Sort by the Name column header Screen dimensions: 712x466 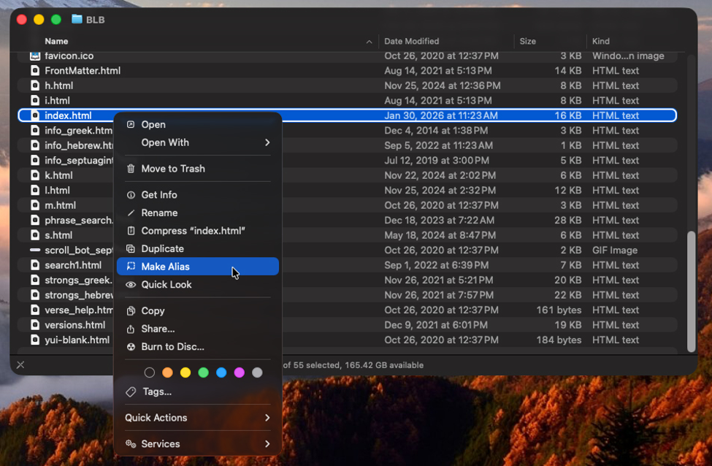[x=56, y=42]
